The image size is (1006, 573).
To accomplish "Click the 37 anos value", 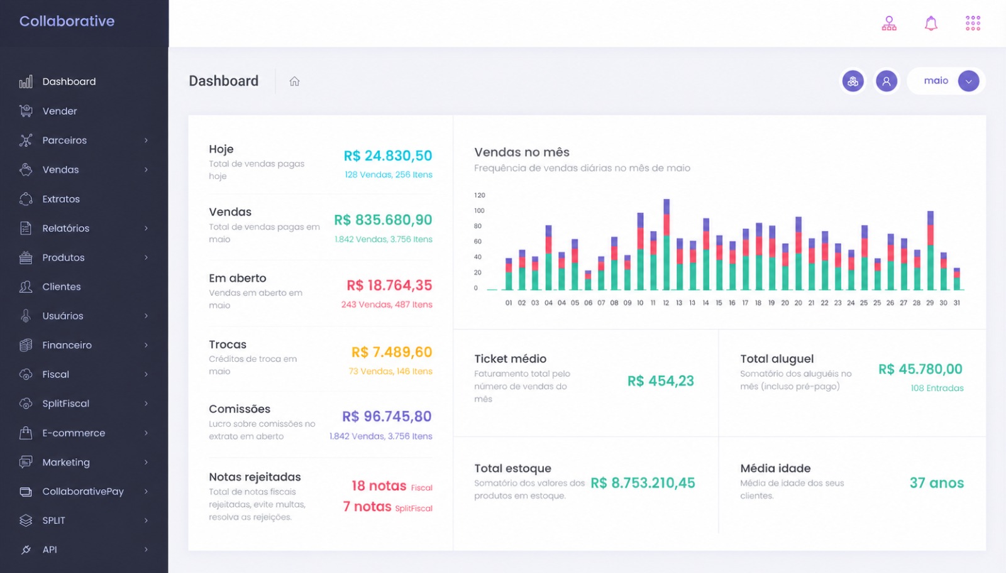I will 937,483.
